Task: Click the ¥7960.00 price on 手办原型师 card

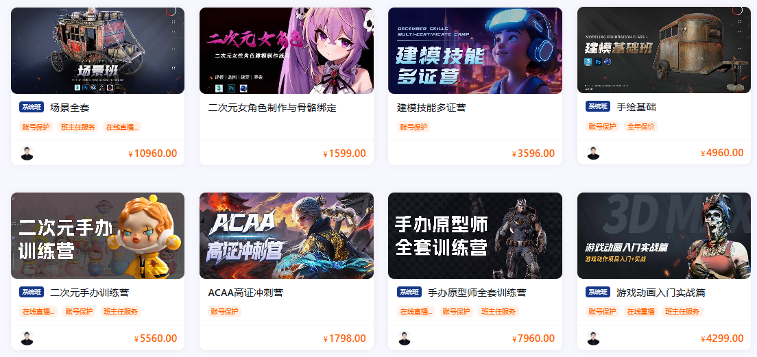Action: point(533,338)
